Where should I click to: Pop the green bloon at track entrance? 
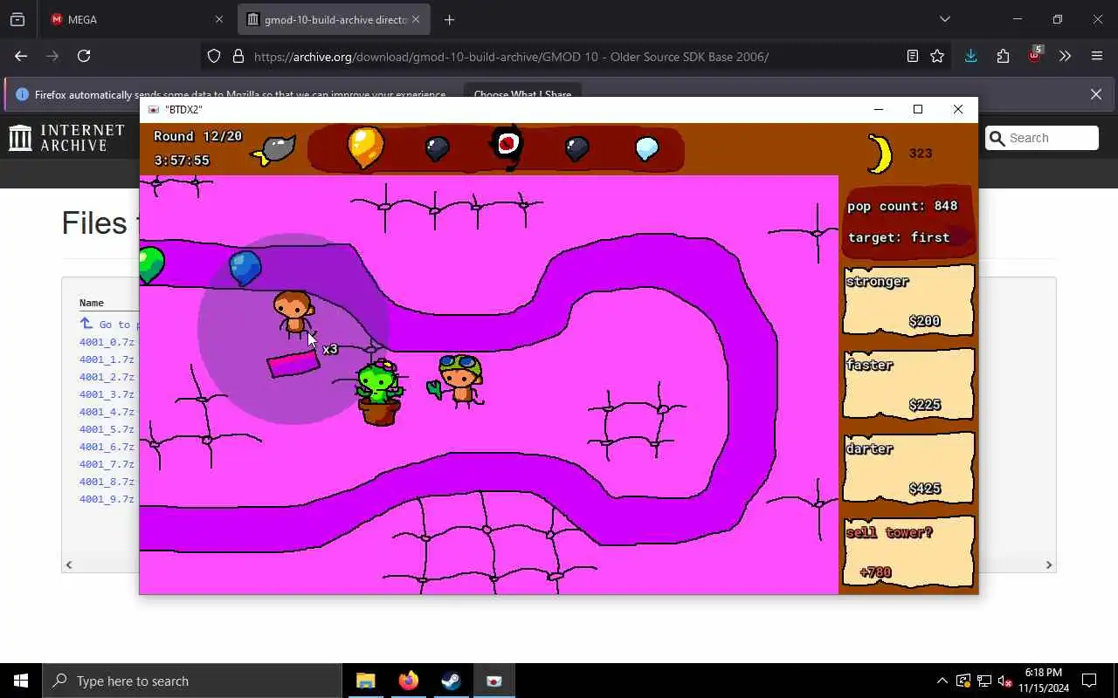151,264
